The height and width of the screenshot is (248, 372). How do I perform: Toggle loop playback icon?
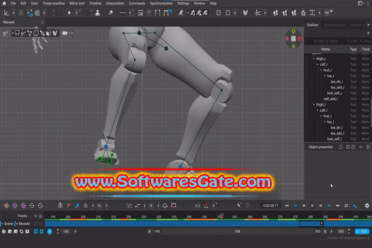tap(346, 206)
